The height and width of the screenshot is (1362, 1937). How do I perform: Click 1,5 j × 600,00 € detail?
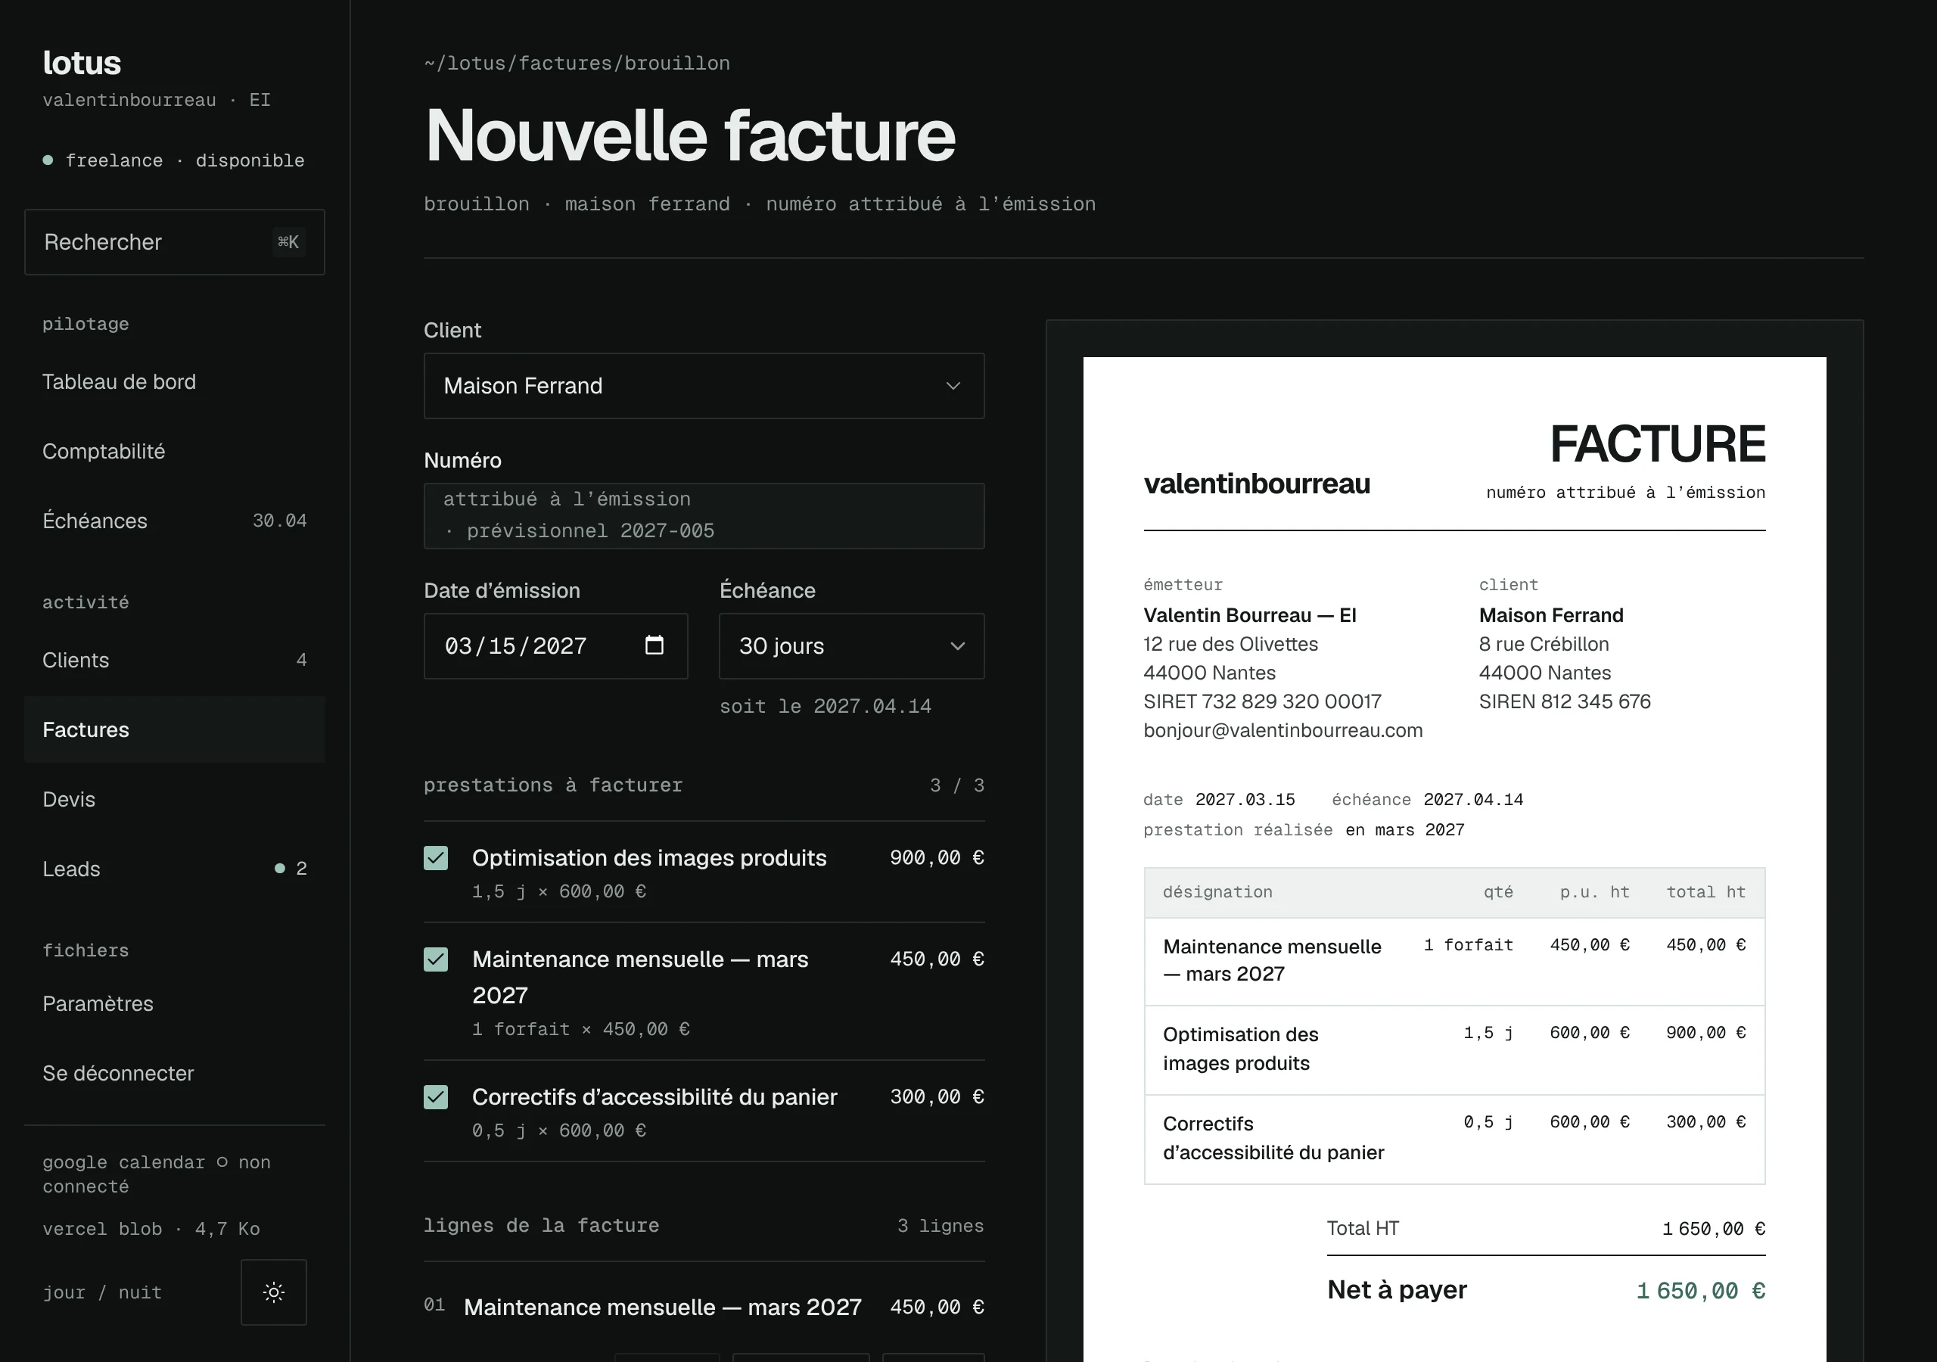click(x=559, y=891)
